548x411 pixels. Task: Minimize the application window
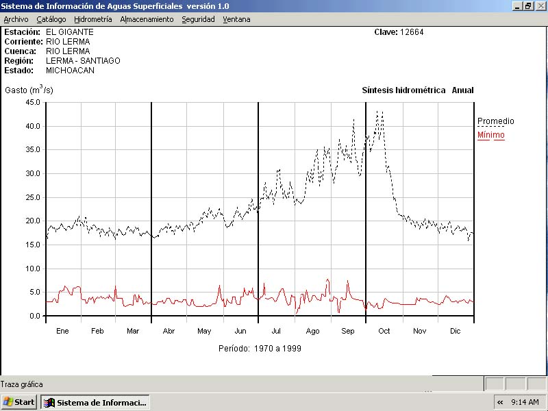517,6
